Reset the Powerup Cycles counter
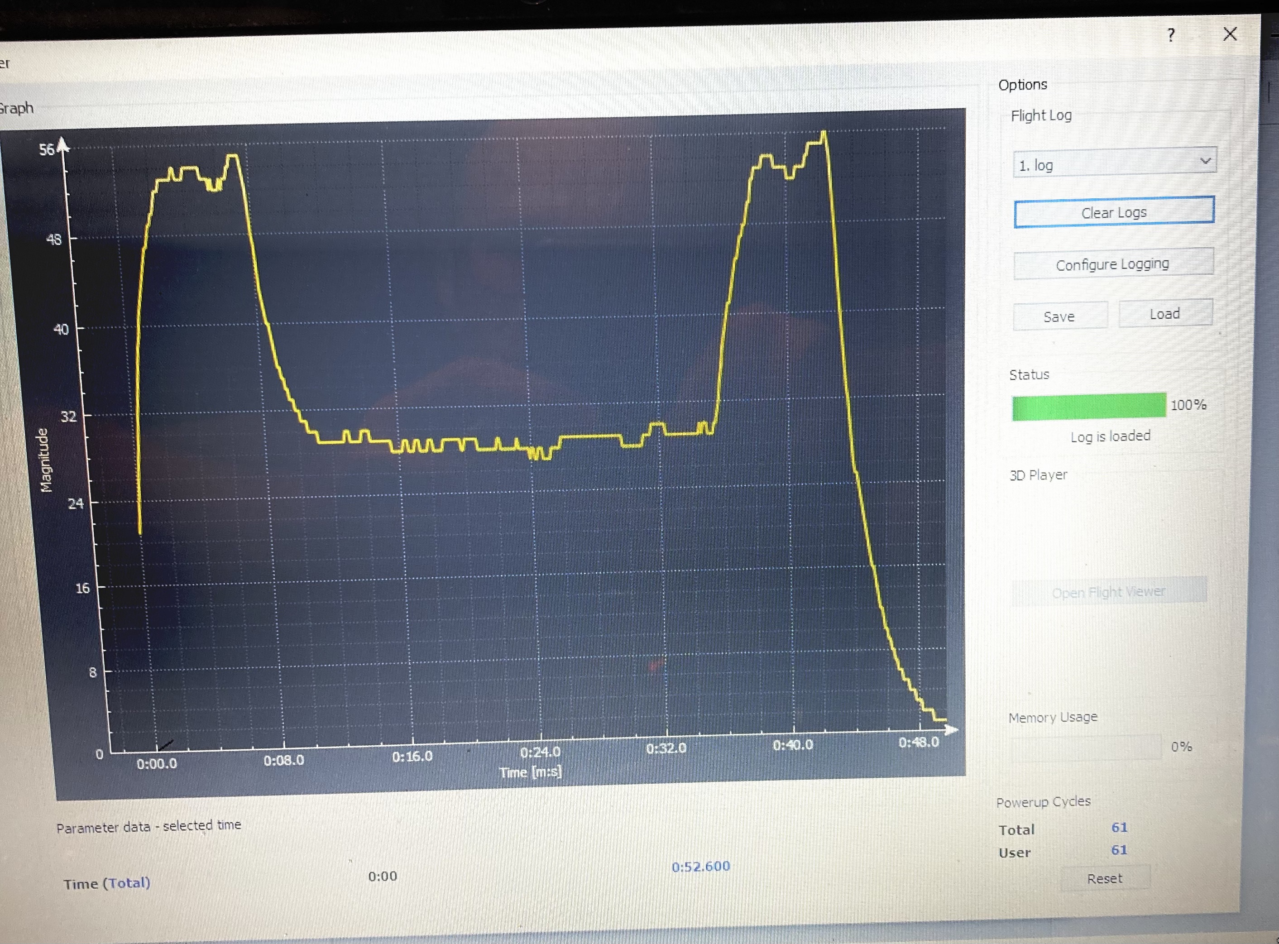This screenshot has width=1279, height=944. click(x=1104, y=879)
